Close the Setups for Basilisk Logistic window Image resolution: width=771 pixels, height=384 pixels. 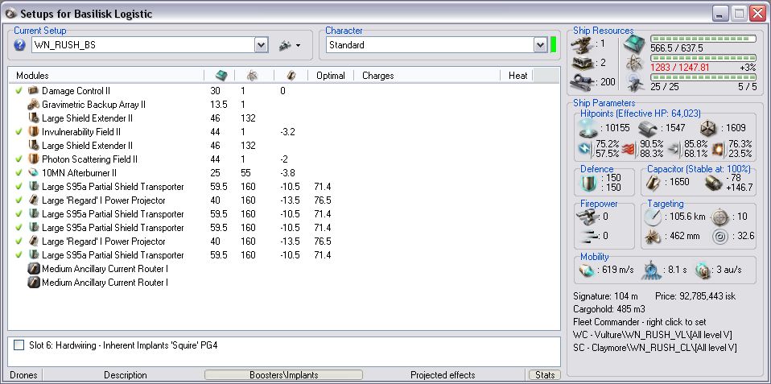[758, 13]
